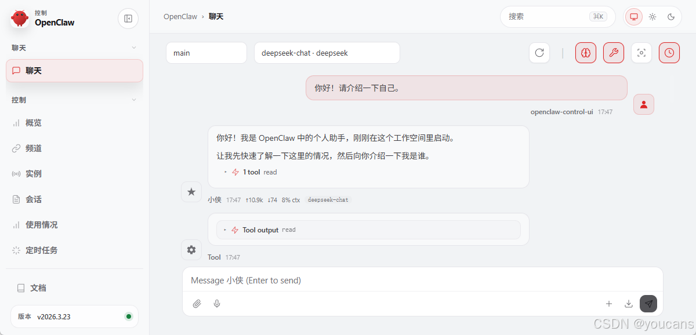Expand the 1 tool read disclosure
The image size is (696, 335).
(251, 172)
